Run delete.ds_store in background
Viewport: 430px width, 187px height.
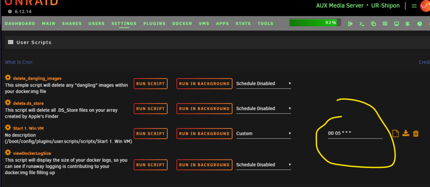tap(204, 109)
